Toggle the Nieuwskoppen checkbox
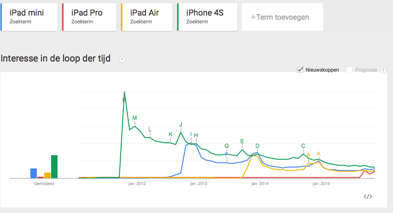393x213 pixels. [301, 70]
